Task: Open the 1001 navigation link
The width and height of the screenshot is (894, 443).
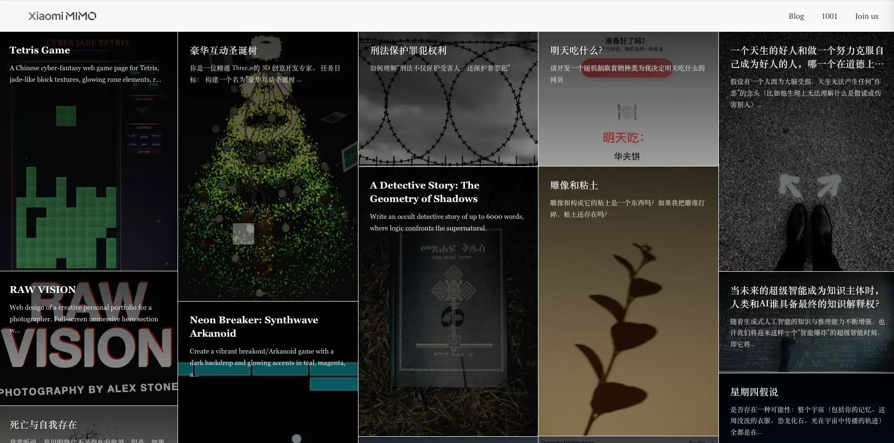Action: (x=829, y=16)
